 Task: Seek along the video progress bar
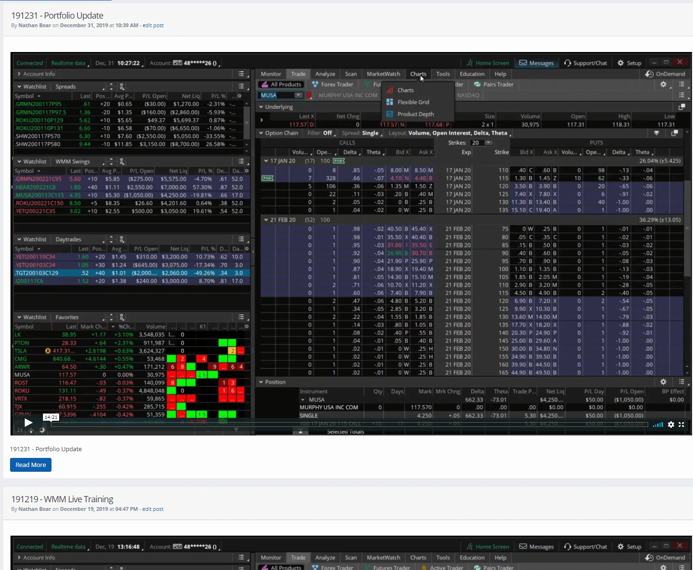pos(351,424)
